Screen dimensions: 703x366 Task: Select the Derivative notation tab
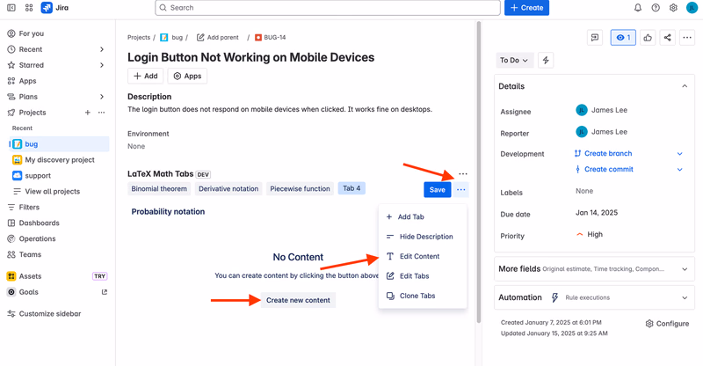pyautogui.click(x=228, y=188)
